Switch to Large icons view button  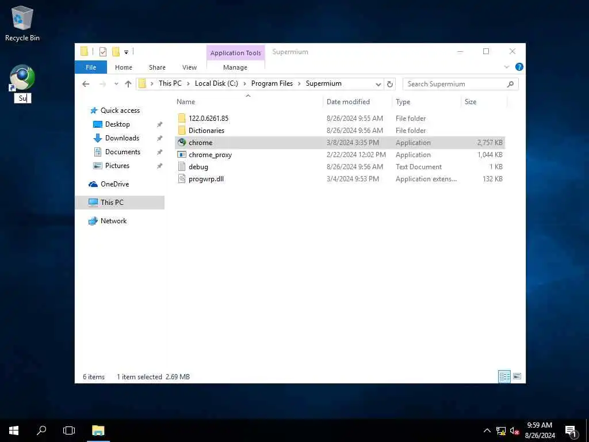[x=517, y=376]
